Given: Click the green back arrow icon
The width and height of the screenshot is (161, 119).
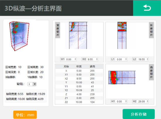Looking at the screenshot, I should (x=147, y=8).
